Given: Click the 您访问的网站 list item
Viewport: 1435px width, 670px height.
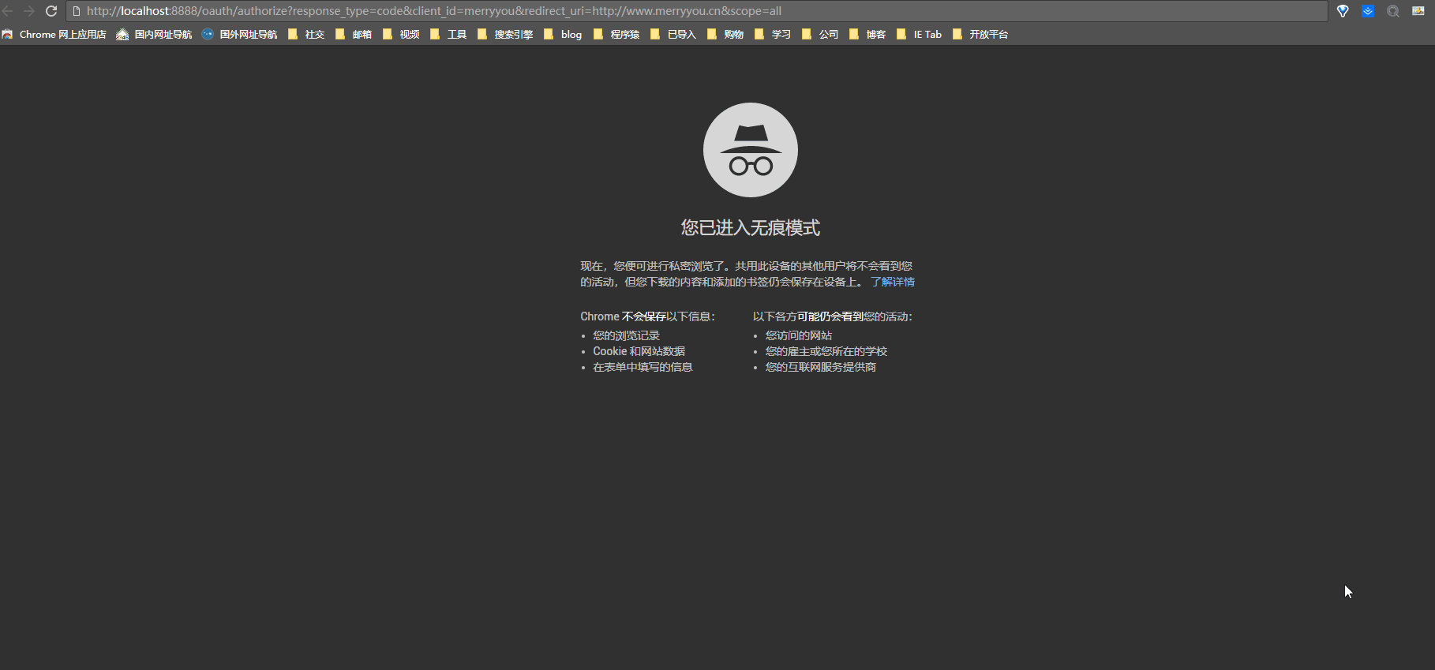Looking at the screenshot, I should click(799, 335).
